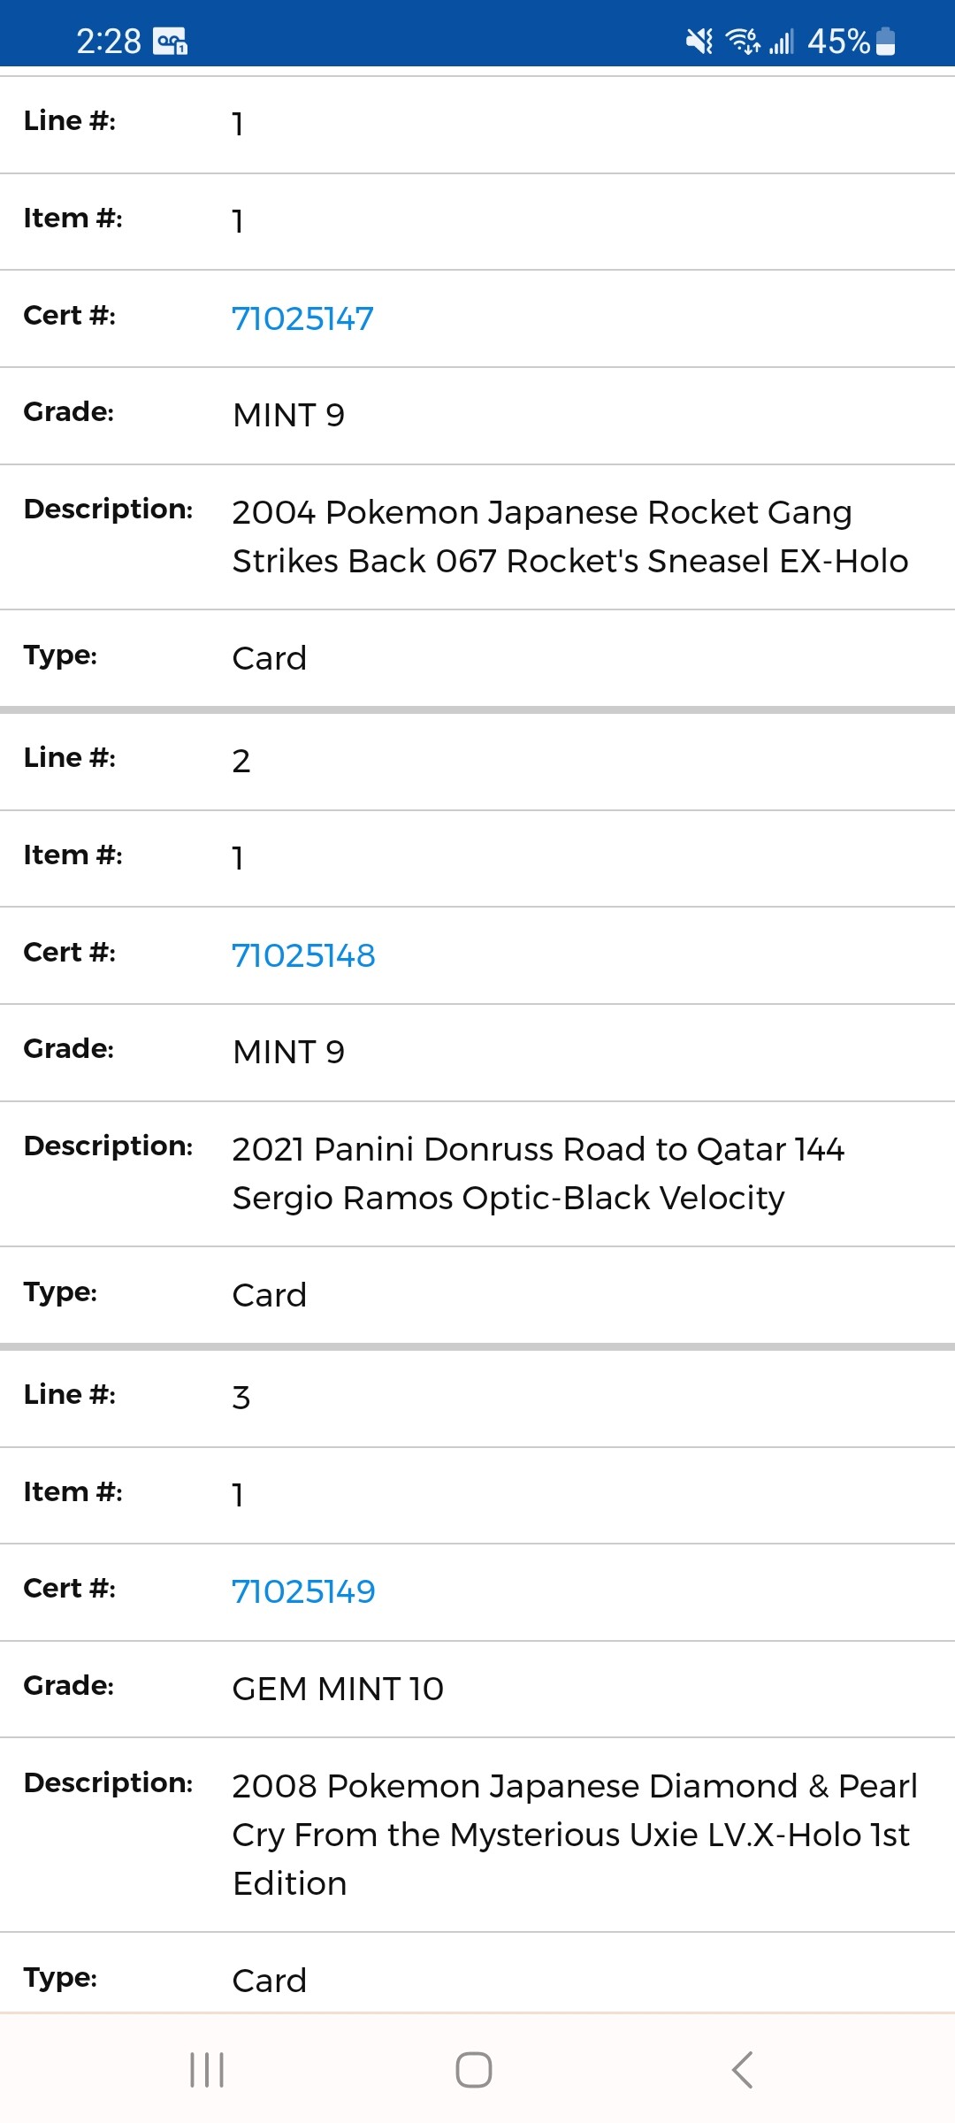Tap the 45% battery percentage text
Viewport: 955px width, 2123px height.
click(838, 41)
